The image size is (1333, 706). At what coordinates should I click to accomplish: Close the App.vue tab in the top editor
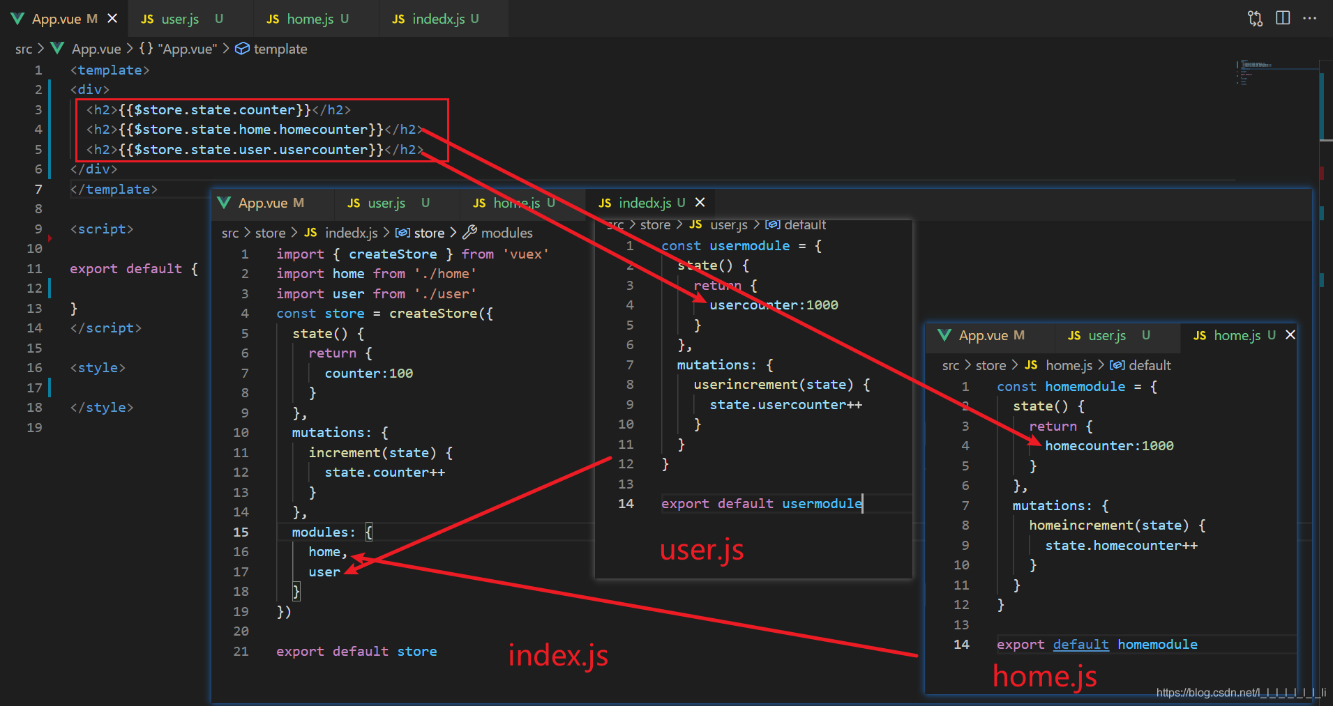coord(112,19)
